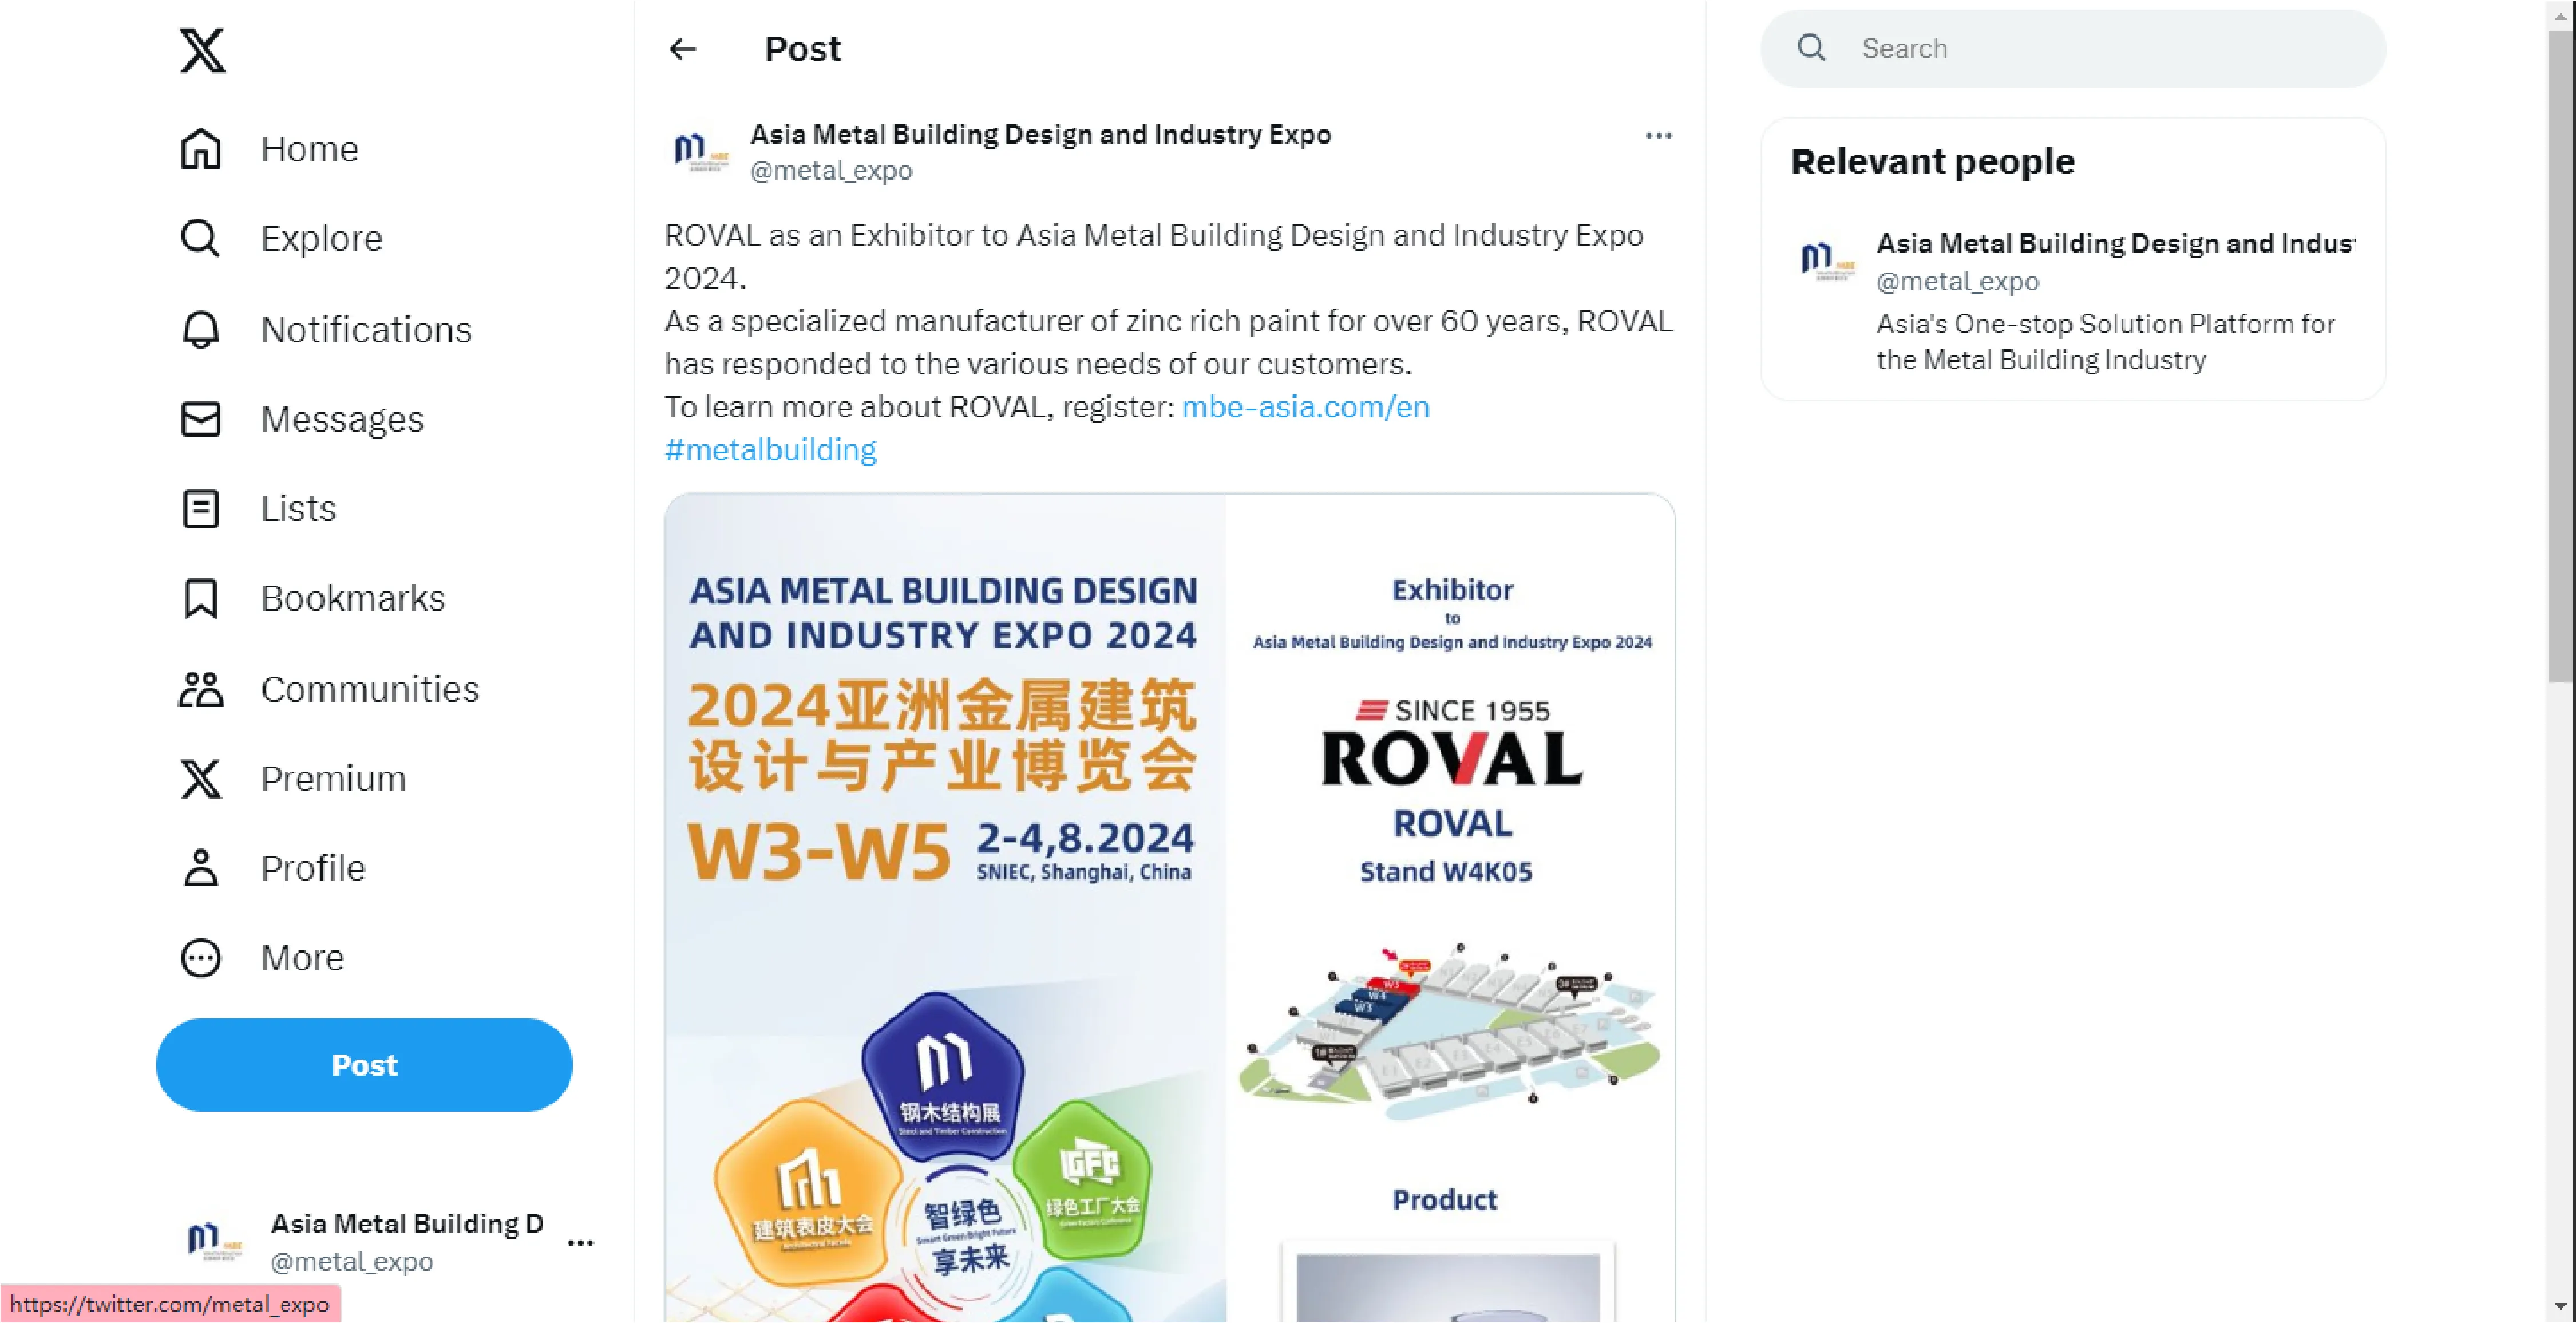
Task: Click the account avatar near the sidebar bottom
Action: tap(214, 1241)
